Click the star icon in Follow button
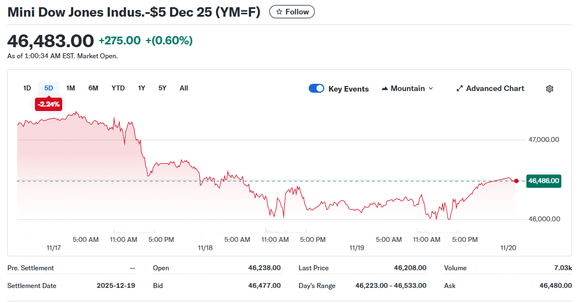Screen dimensions: 583x303 (x=279, y=12)
